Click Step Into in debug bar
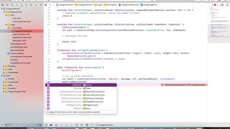This screenshot has width=230, height=129. (x=66, y=125)
